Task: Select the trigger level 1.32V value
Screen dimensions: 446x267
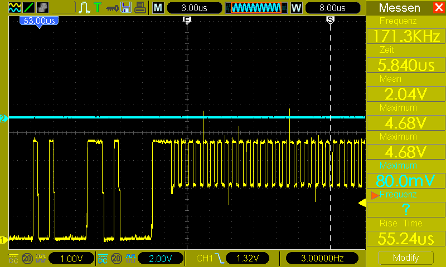Action: click(248, 258)
